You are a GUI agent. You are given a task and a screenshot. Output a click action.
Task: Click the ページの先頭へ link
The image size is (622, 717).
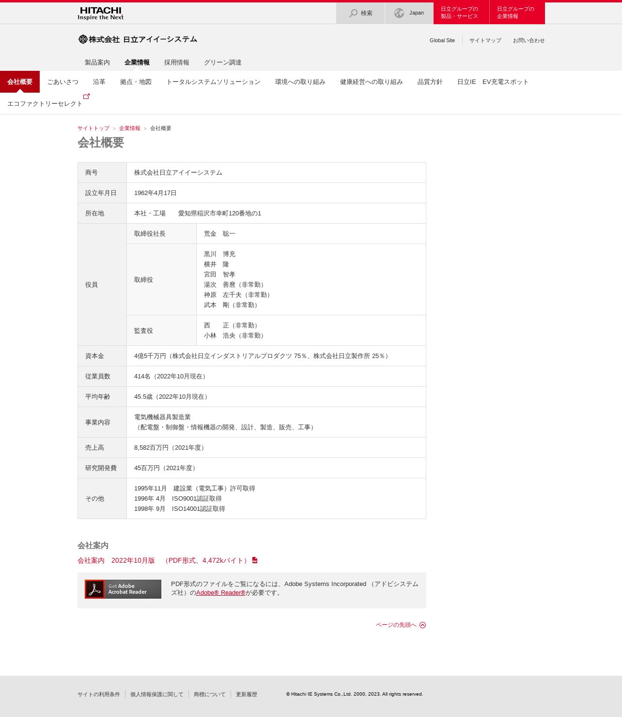396,625
